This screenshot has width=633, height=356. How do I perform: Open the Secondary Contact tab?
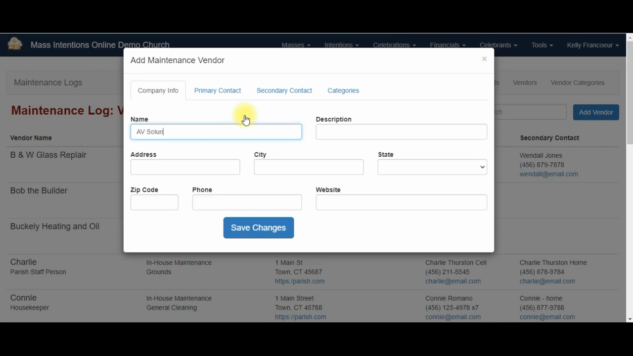pyautogui.click(x=284, y=90)
